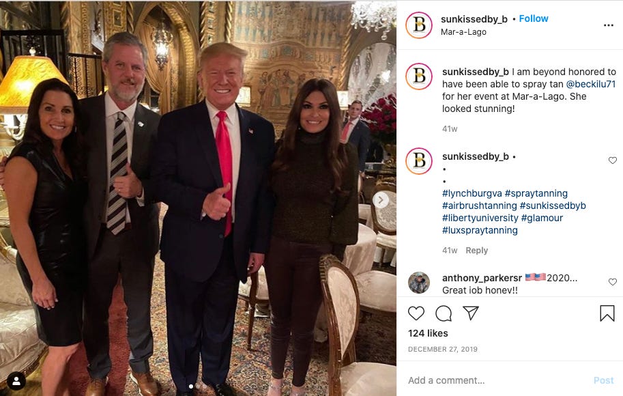Like the post with heart icon
This screenshot has width=623, height=396.
[416, 313]
